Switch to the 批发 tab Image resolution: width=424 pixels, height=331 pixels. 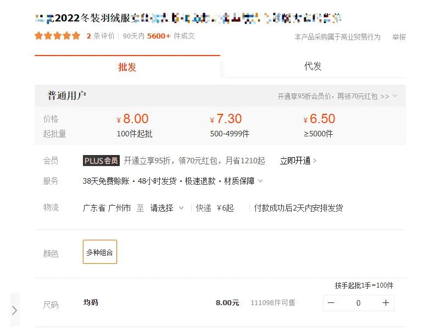[x=127, y=67]
